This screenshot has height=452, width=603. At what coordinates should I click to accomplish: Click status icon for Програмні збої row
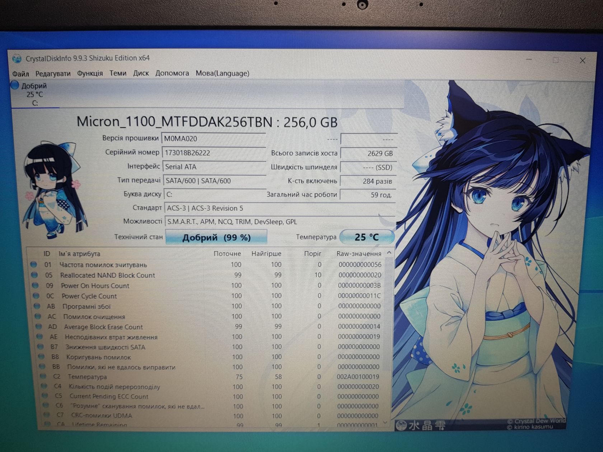(x=37, y=306)
